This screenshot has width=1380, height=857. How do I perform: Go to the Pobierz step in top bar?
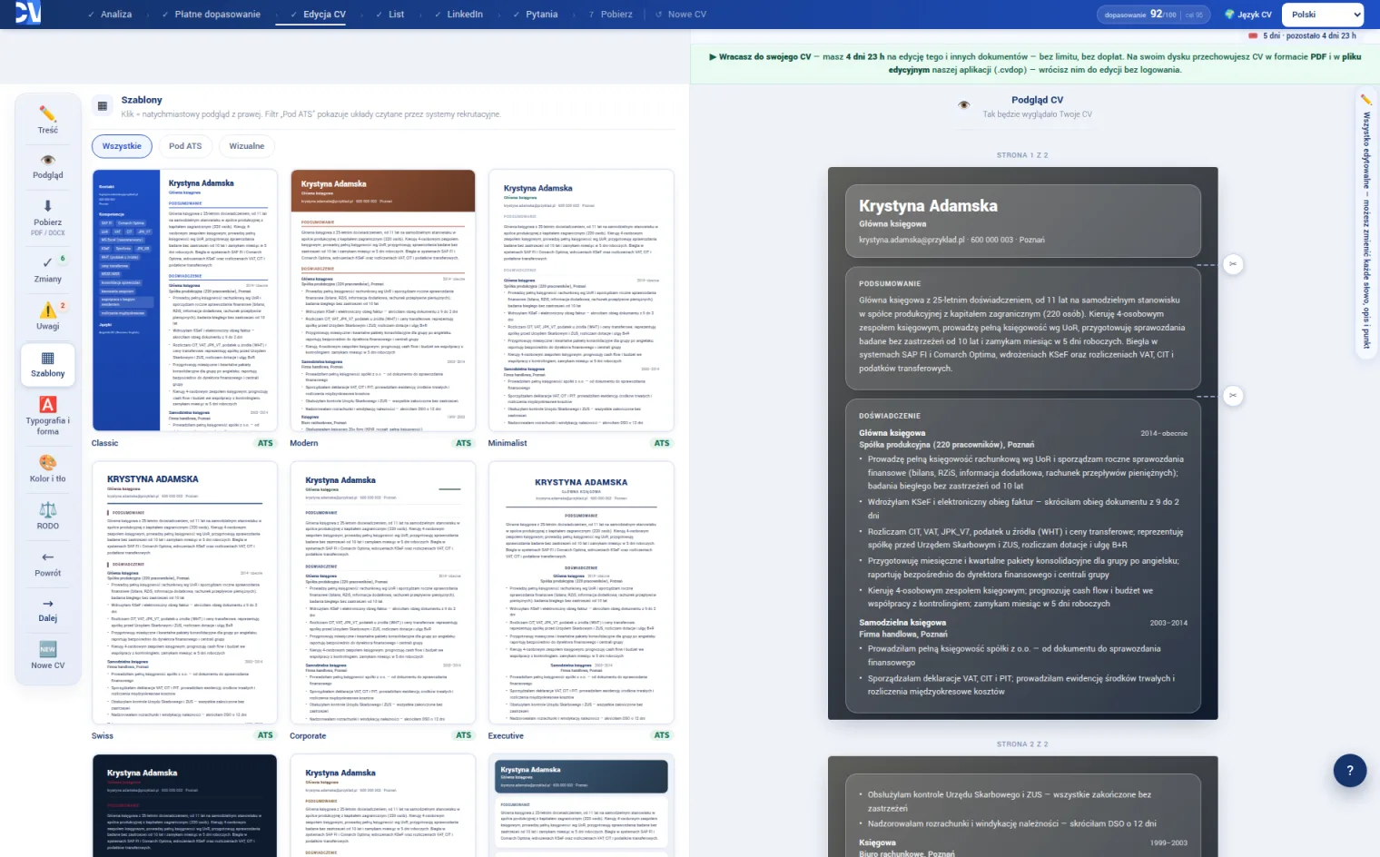610,15
